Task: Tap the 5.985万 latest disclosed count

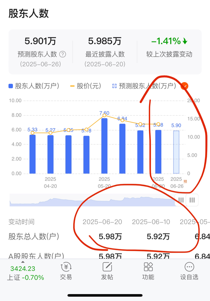Action: tap(105, 41)
